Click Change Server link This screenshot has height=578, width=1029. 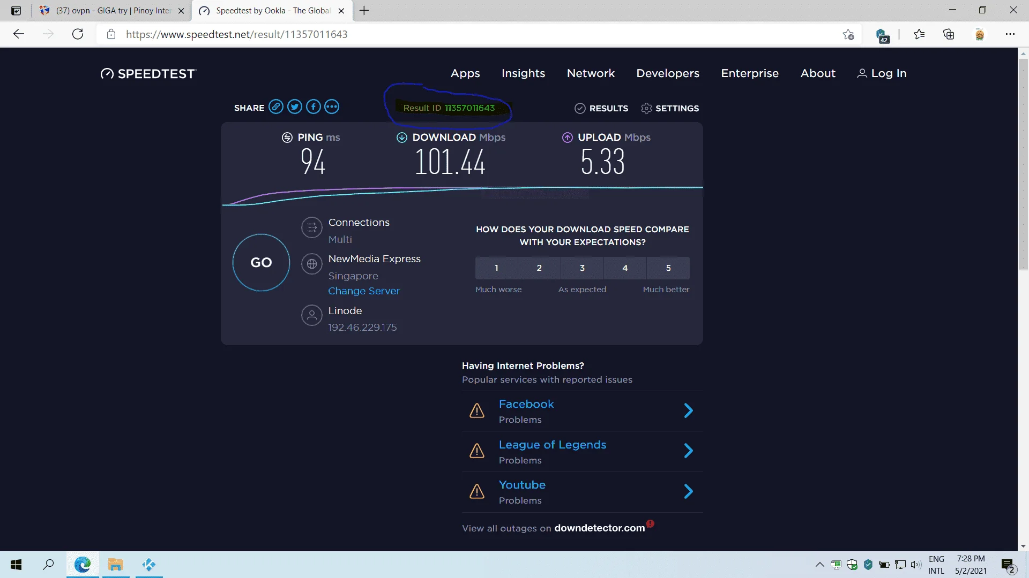(364, 291)
